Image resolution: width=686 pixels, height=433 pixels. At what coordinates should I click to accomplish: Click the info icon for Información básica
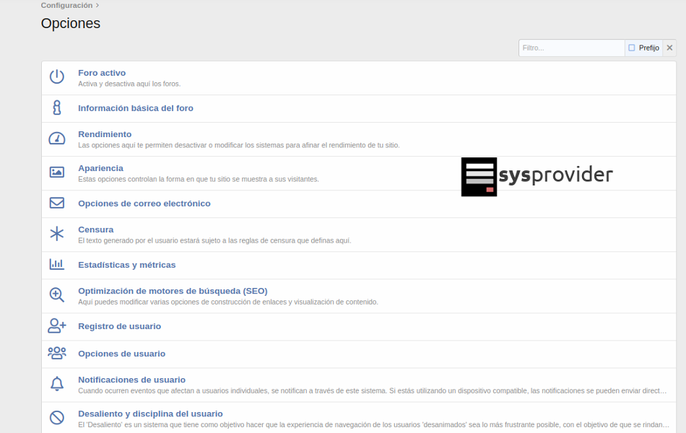coord(57,108)
